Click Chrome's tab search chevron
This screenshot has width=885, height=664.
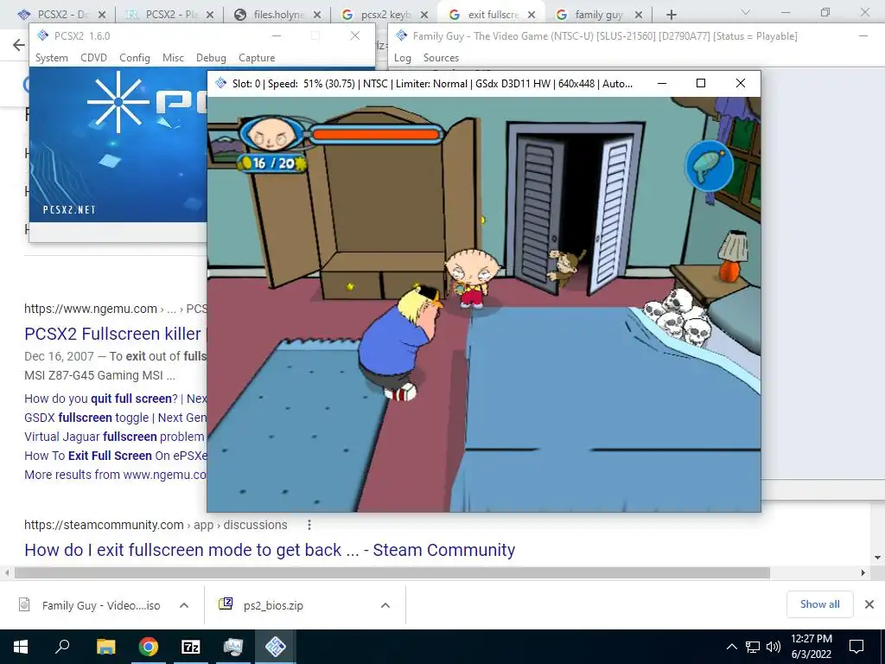tap(746, 12)
